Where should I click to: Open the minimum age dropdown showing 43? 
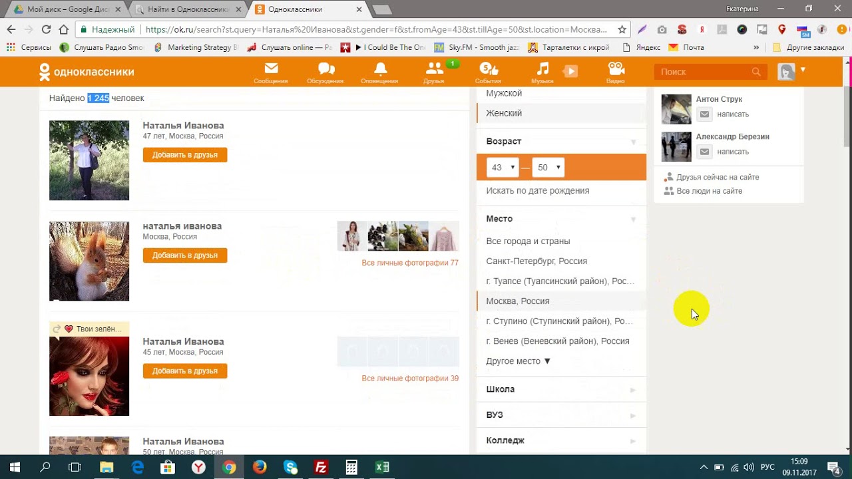tap(503, 168)
